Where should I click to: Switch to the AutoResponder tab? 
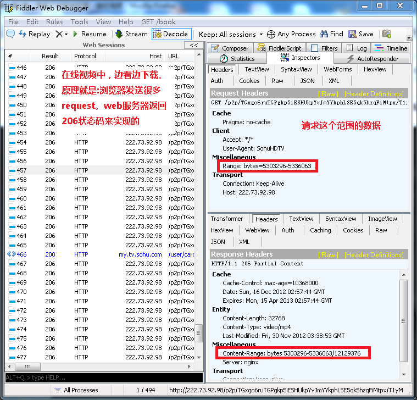pos(372,59)
